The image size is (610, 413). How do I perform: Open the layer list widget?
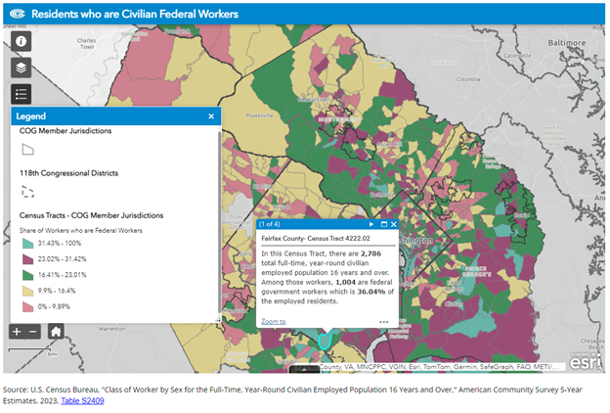(x=22, y=68)
